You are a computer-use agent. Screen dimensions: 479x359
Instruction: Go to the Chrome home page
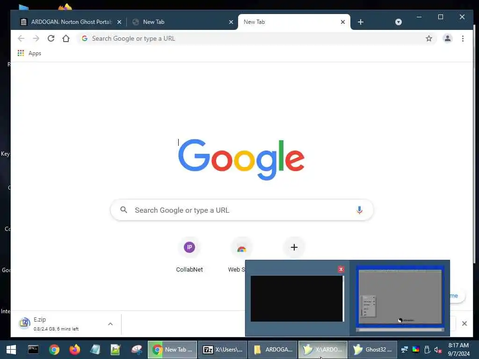click(x=66, y=38)
